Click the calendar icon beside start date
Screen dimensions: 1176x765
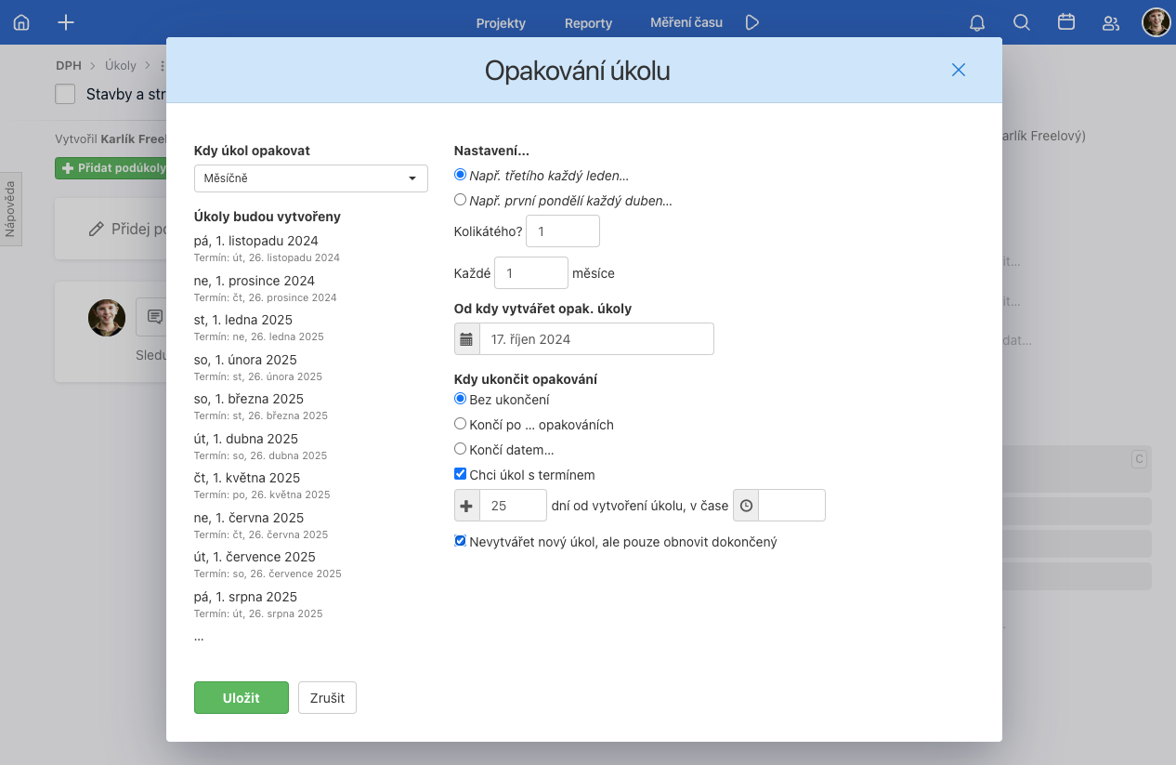click(x=466, y=339)
